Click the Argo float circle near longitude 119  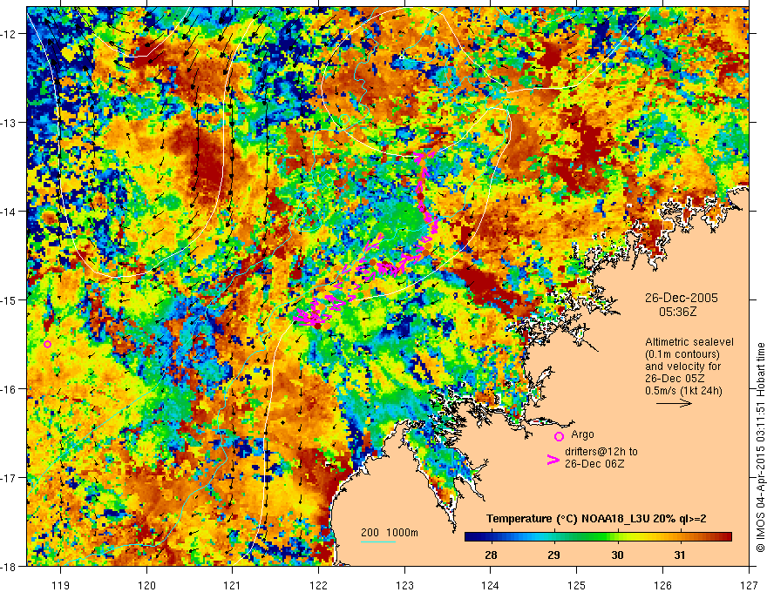coord(47,345)
